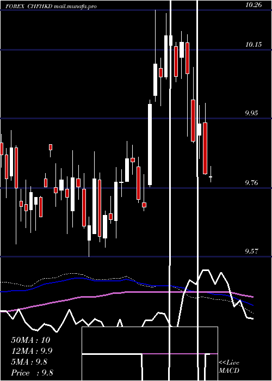
Task: Click the Price : 9.8 value
Action: [32, 373]
